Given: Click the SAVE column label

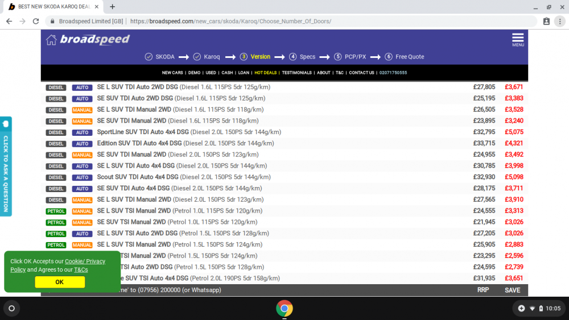Looking at the screenshot, I should point(513,290).
